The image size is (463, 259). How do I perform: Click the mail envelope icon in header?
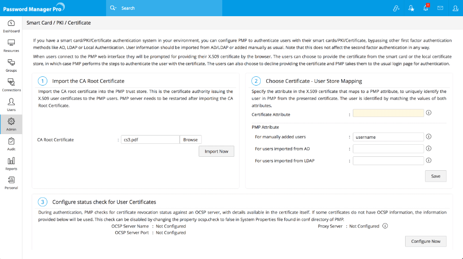point(440,8)
